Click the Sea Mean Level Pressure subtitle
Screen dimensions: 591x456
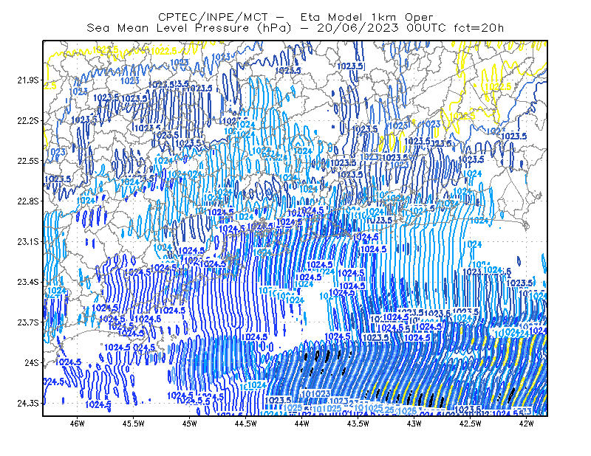click(295, 28)
